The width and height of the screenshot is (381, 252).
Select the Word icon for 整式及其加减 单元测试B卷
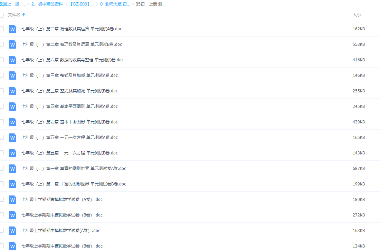[12, 91]
